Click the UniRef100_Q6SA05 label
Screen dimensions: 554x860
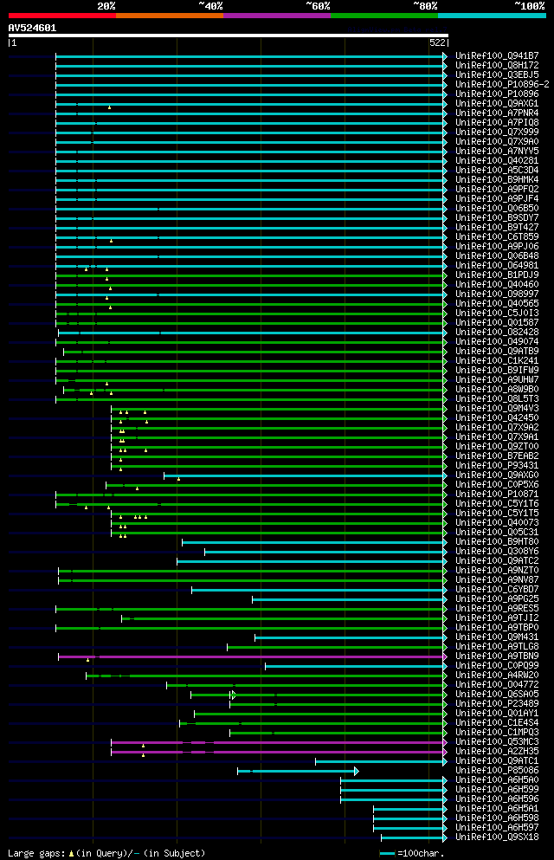point(497,695)
